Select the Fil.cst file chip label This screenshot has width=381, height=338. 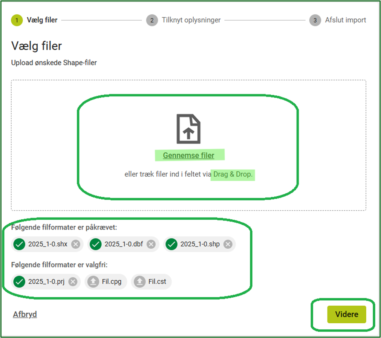(x=158, y=281)
